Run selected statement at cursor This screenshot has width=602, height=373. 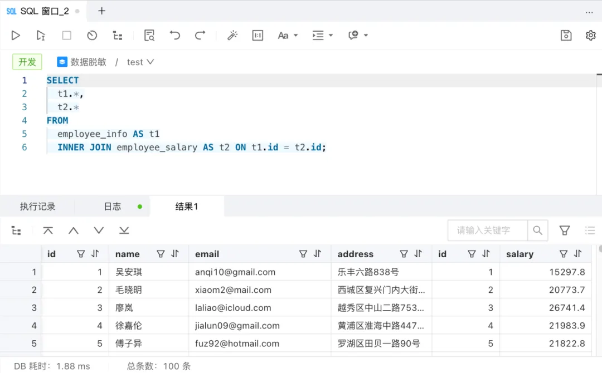click(x=41, y=35)
